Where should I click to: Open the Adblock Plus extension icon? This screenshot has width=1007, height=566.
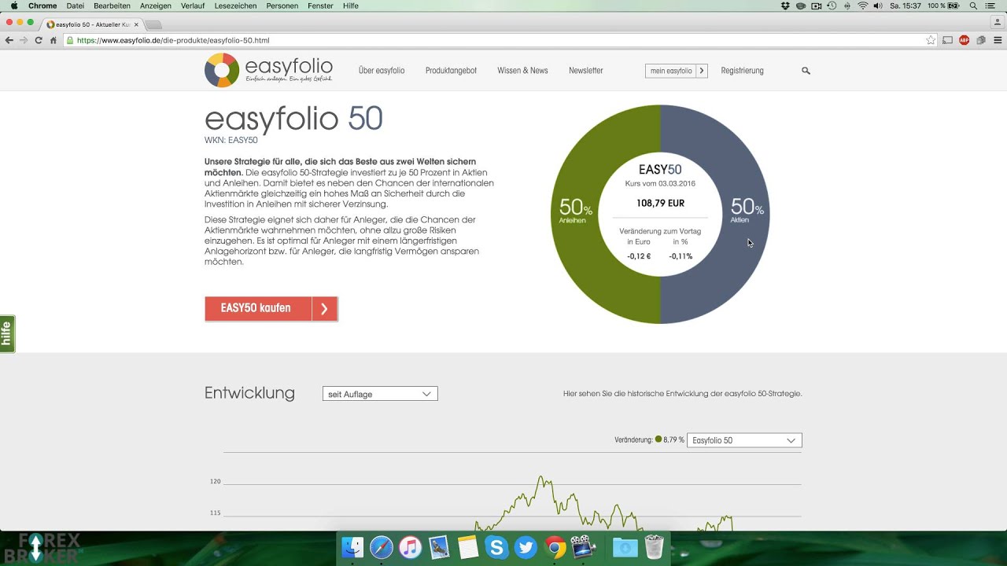point(965,40)
